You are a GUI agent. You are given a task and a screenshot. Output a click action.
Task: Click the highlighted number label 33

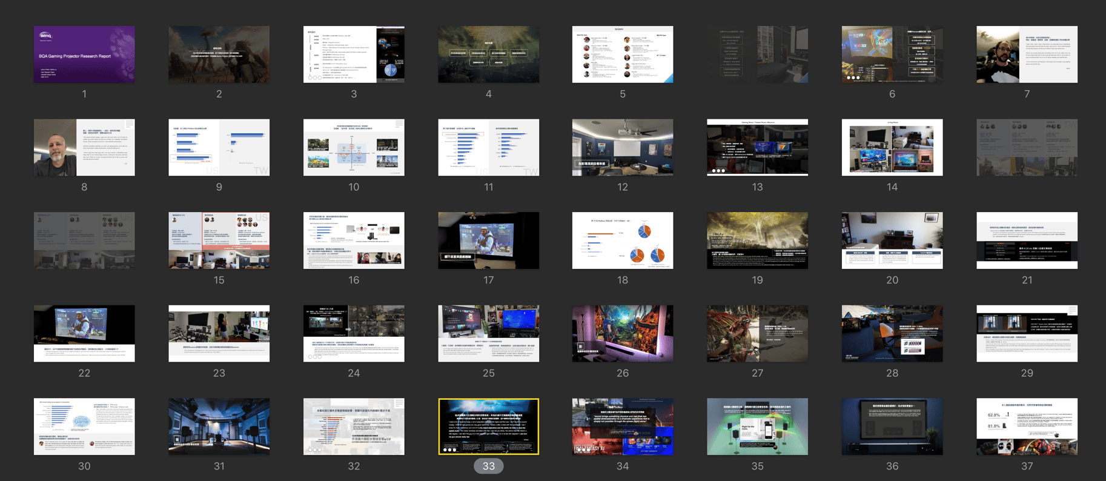coord(489,466)
